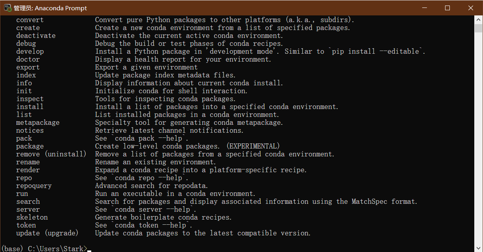Click the Anaconda Prompt title bar icon

tap(8, 8)
